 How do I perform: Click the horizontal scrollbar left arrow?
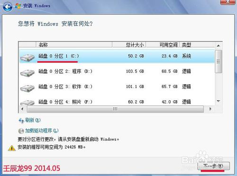22,109
